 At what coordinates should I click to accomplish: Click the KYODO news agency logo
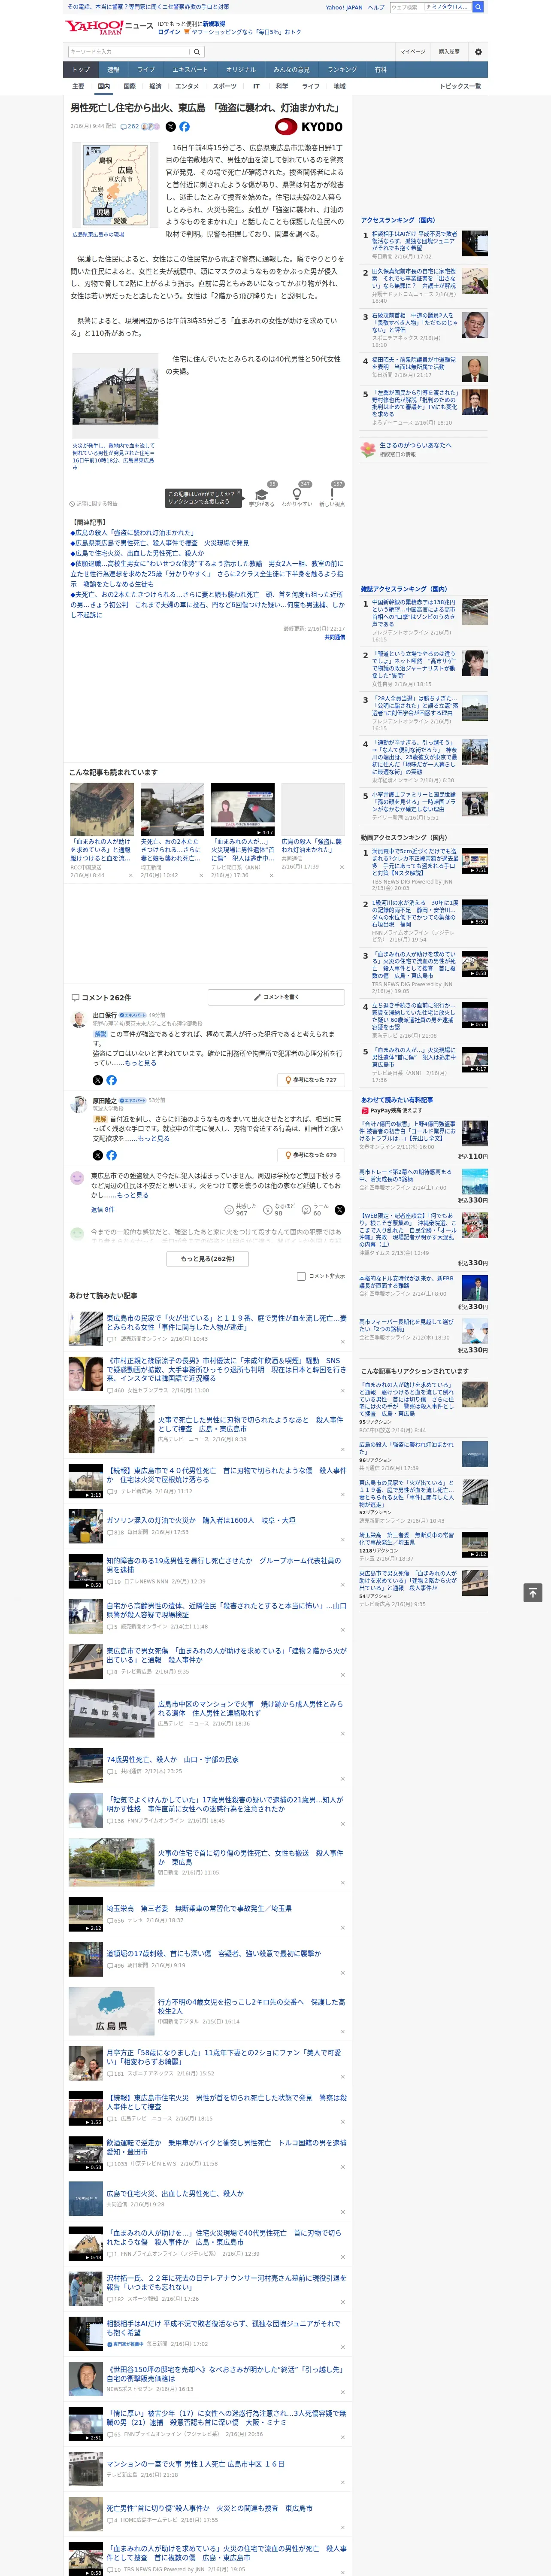click(x=309, y=127)
